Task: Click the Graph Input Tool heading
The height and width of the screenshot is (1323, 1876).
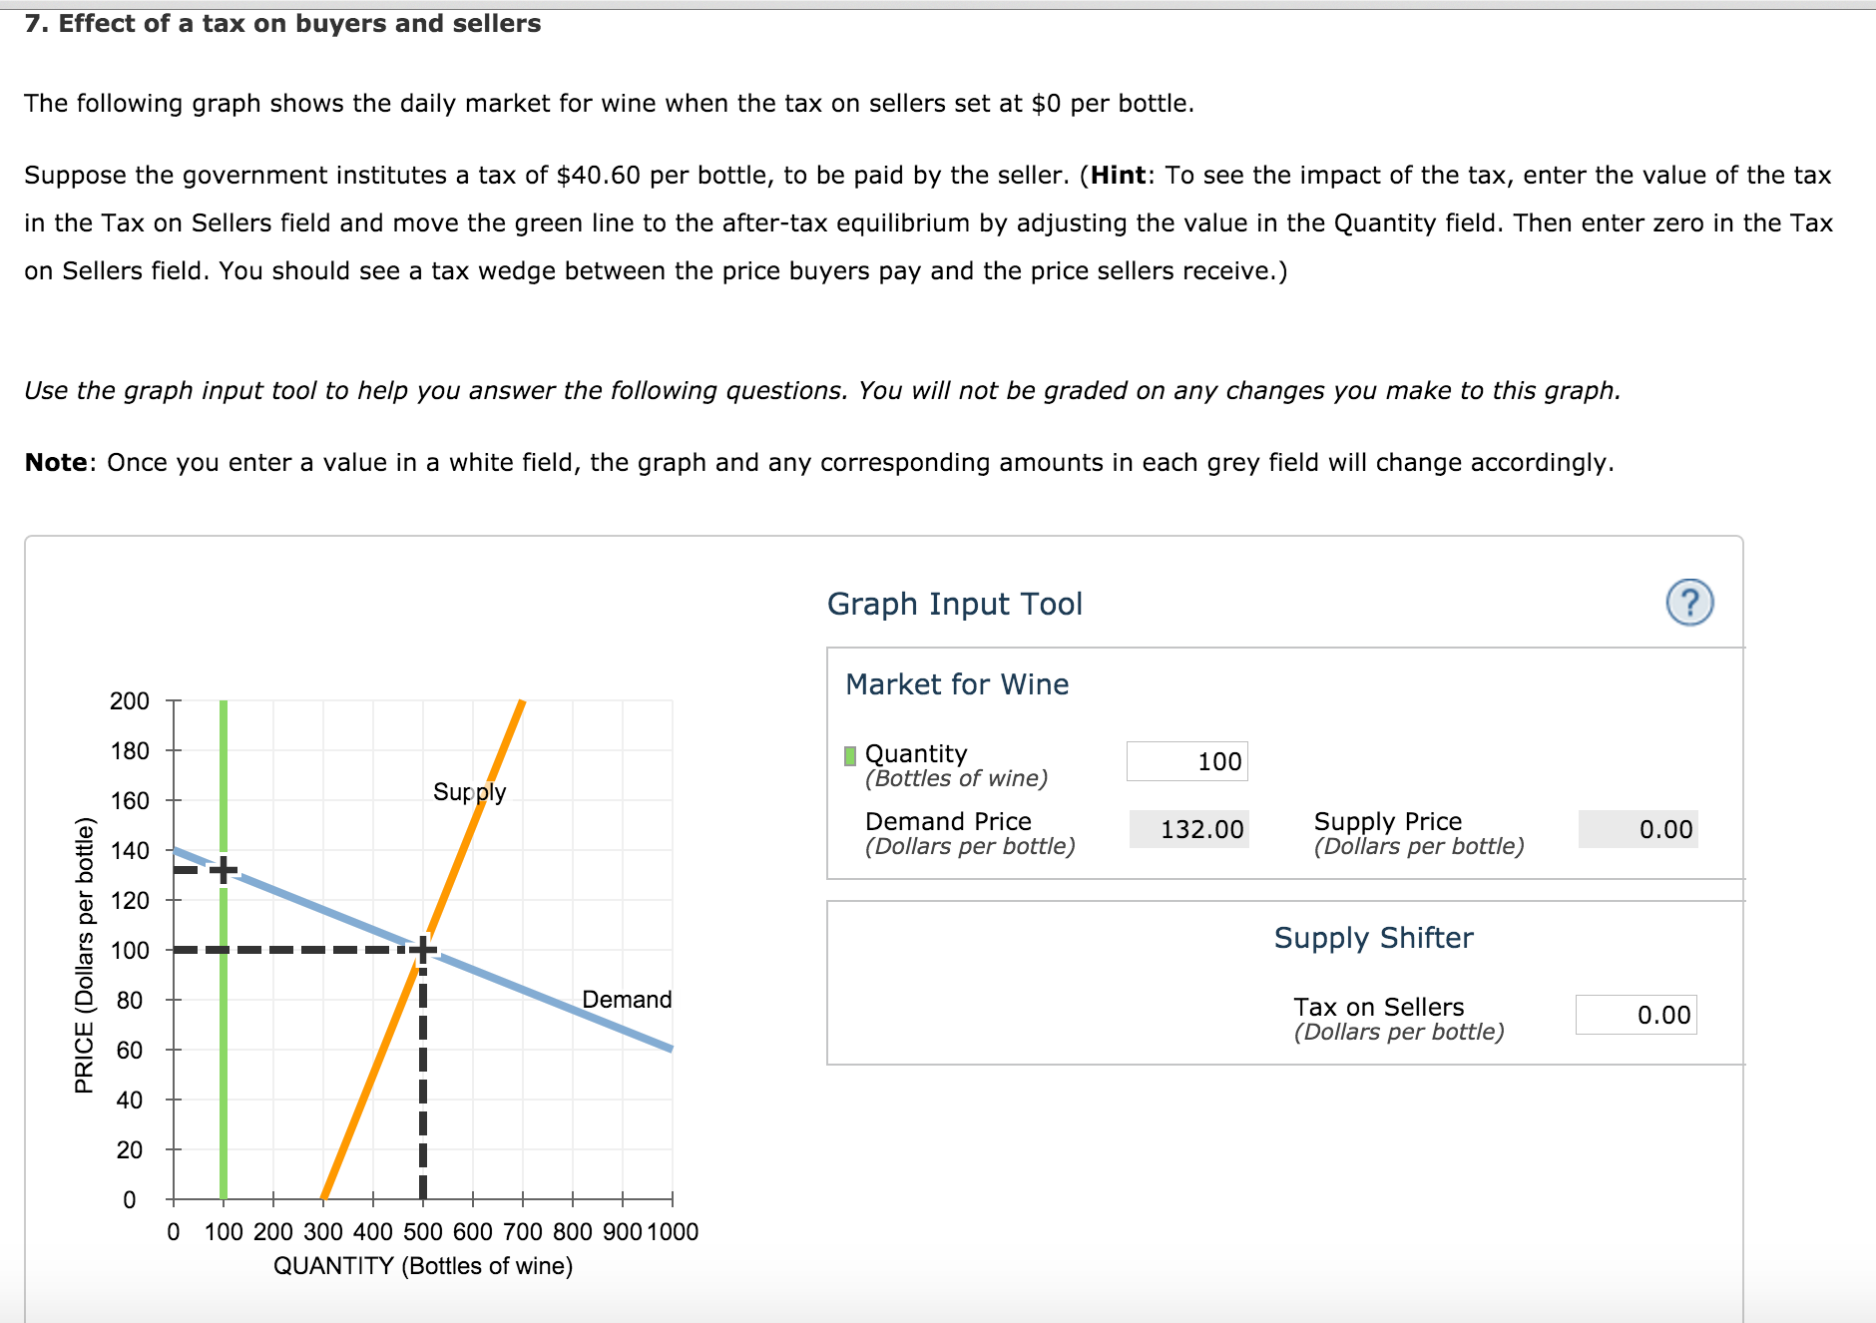Action: point(954,604)
